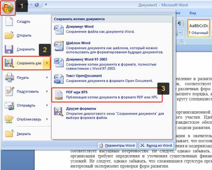Click the Печать printer icon
Screen dimensions: 212x170
click(x=9, y=77)
